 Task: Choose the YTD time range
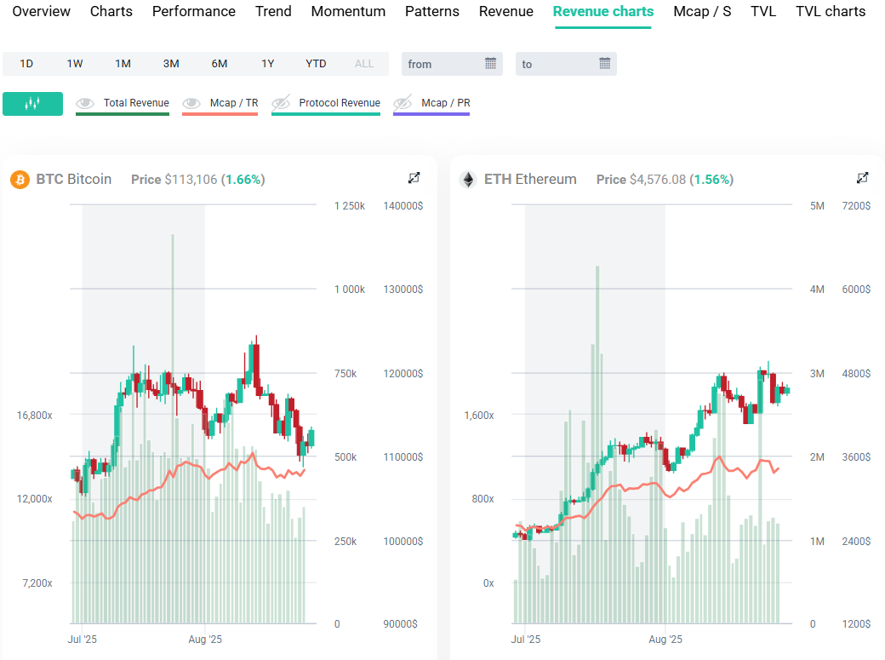pos(316,64)
